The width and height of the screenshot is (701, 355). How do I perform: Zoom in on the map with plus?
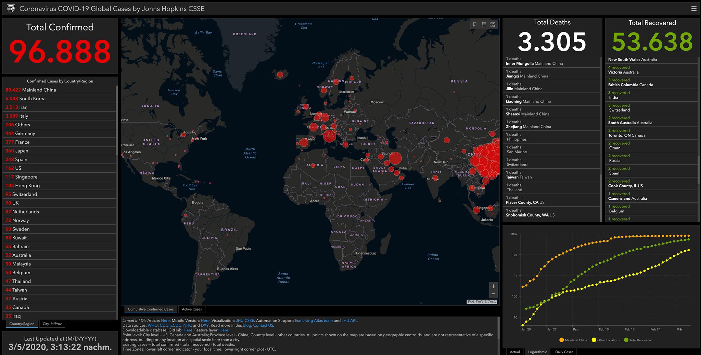coord(493,286)
